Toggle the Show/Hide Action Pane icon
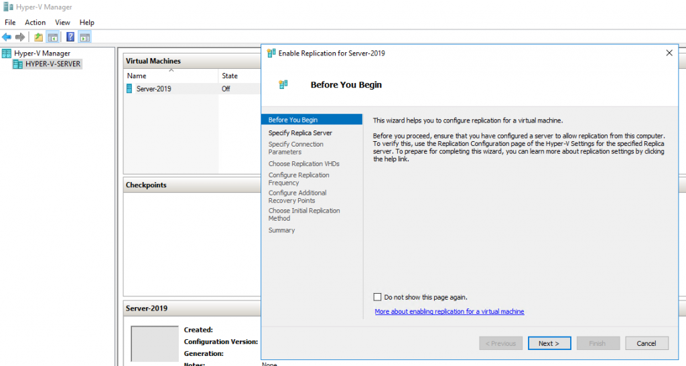 [85, 37]
